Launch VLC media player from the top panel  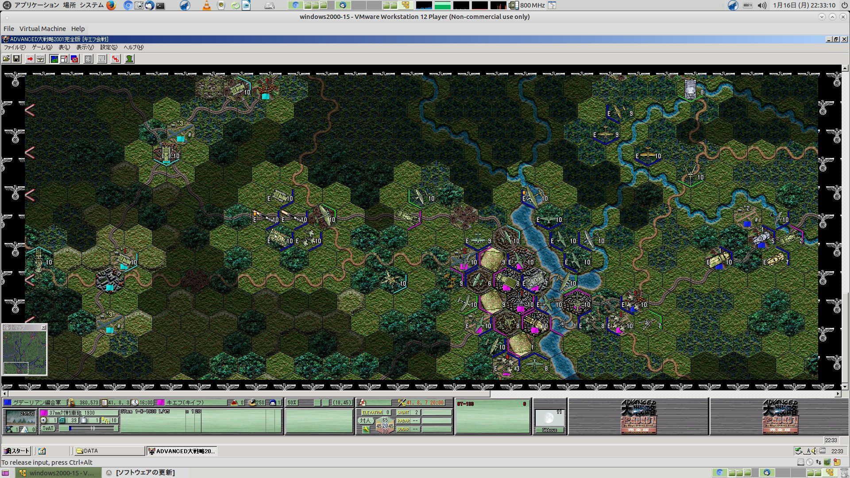click(x=206, y=5)
